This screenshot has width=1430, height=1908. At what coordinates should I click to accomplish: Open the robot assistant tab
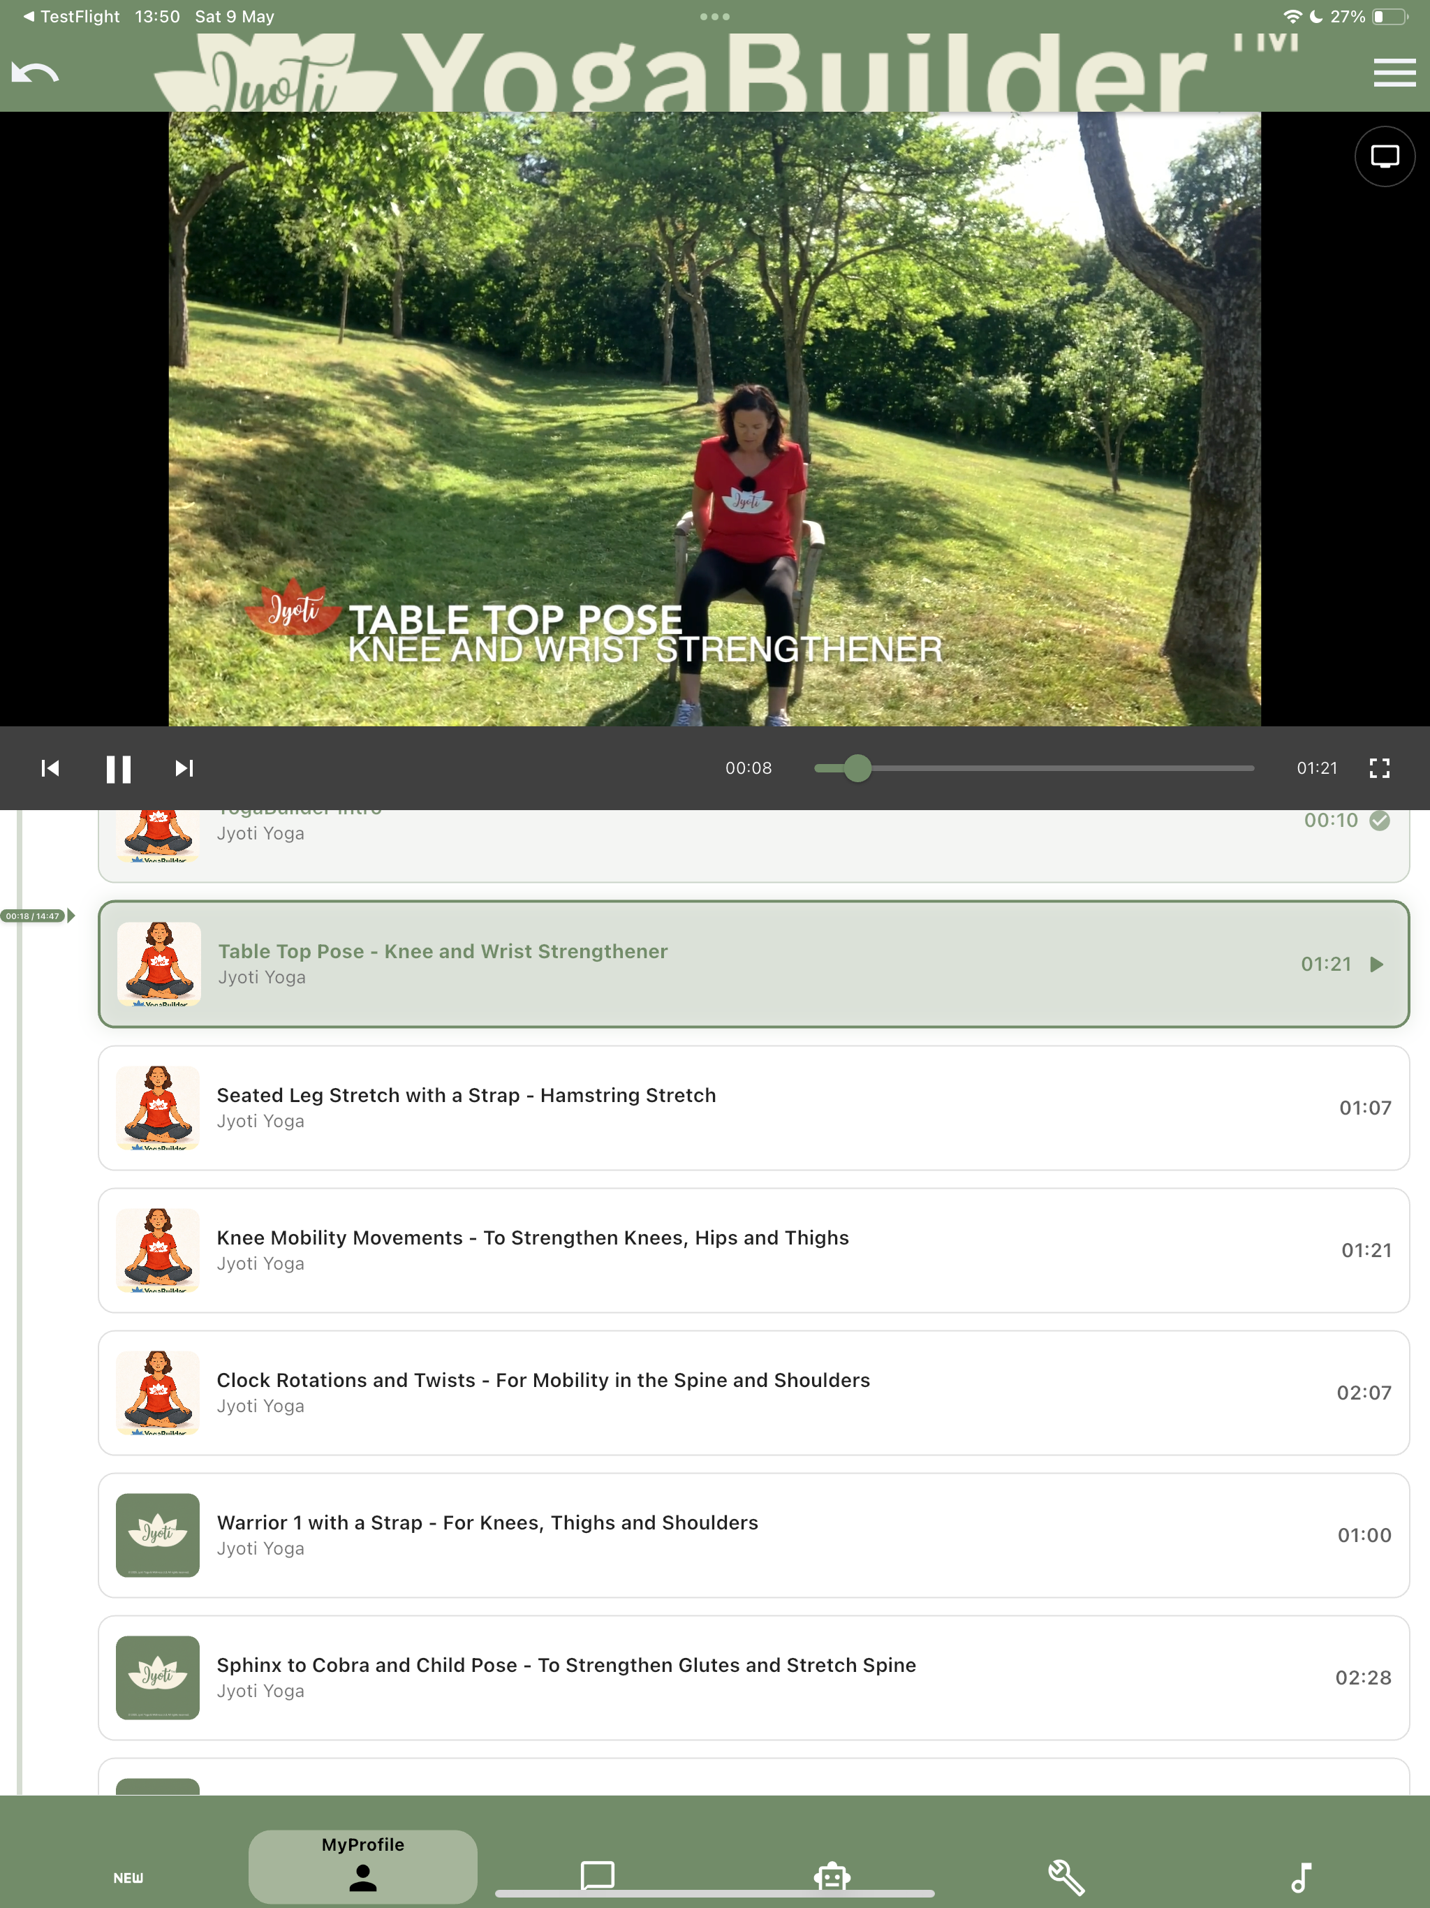click(x=832, y=1876)
